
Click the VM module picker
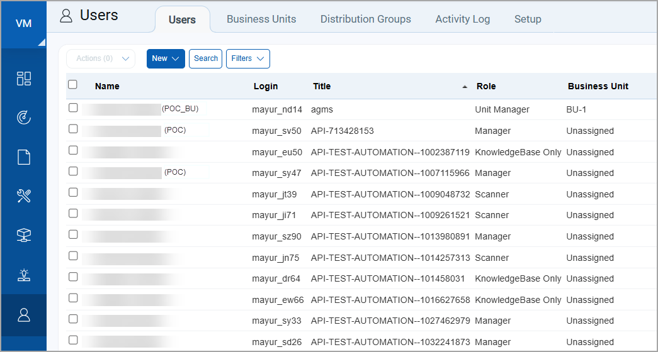click(x=23, y=24)
